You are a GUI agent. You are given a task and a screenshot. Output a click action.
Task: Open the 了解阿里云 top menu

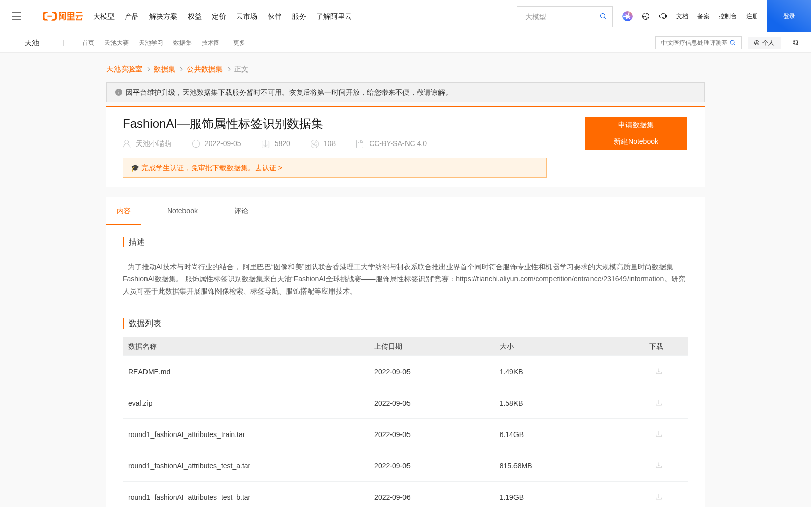point(334,16)
